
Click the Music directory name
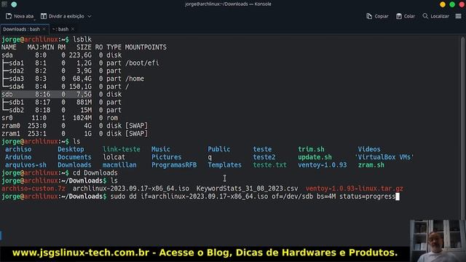(x=161, y=149)
